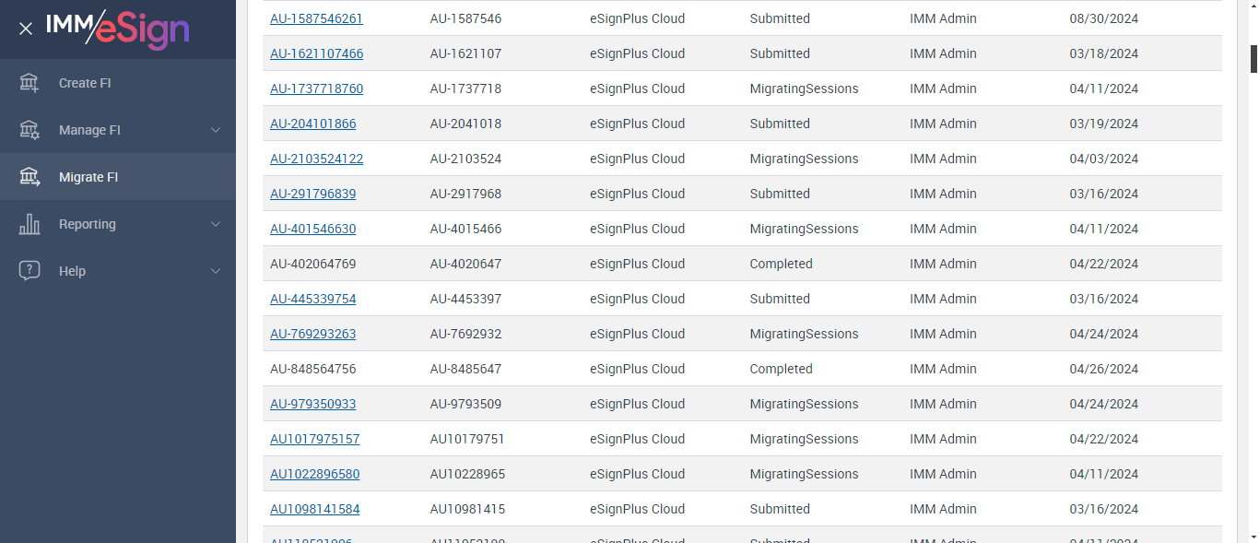Open FI link AU-1587546261
Viewport: 1259px width, 543px height.
click(x=316, y=18)
